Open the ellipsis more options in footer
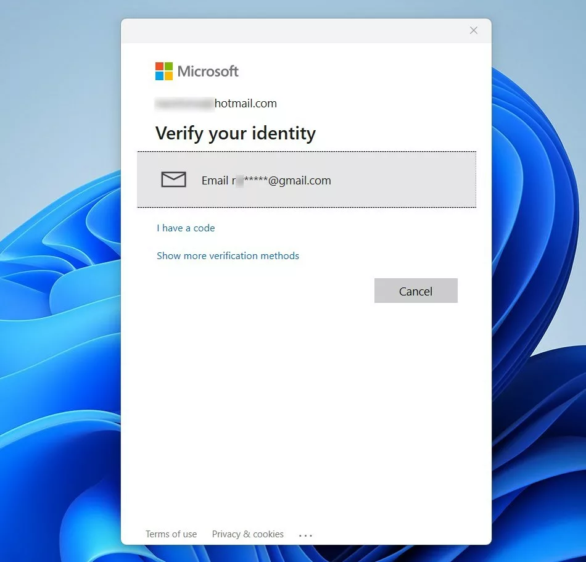The width and height of the screenshot is (586, 562). (305, 535)
